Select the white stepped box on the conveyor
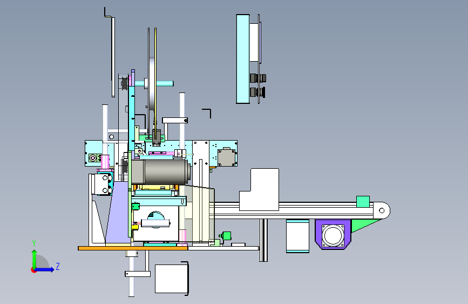 (259, 189)
